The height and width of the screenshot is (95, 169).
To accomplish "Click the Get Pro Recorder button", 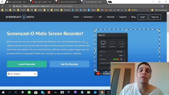I will [x=69, y=64].
